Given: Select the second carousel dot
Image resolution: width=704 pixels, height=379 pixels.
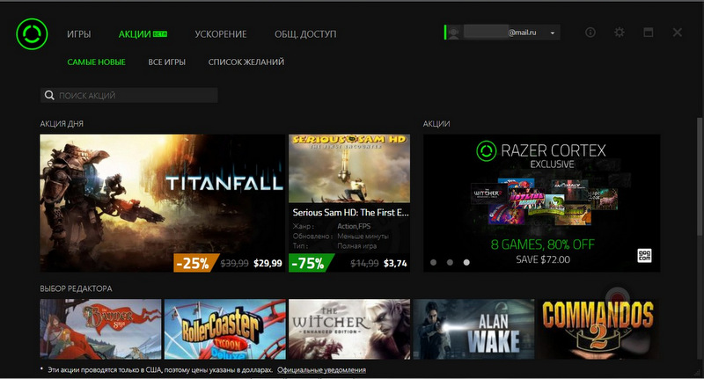Looking at the screenshot, I should click(x=450, y=262).
